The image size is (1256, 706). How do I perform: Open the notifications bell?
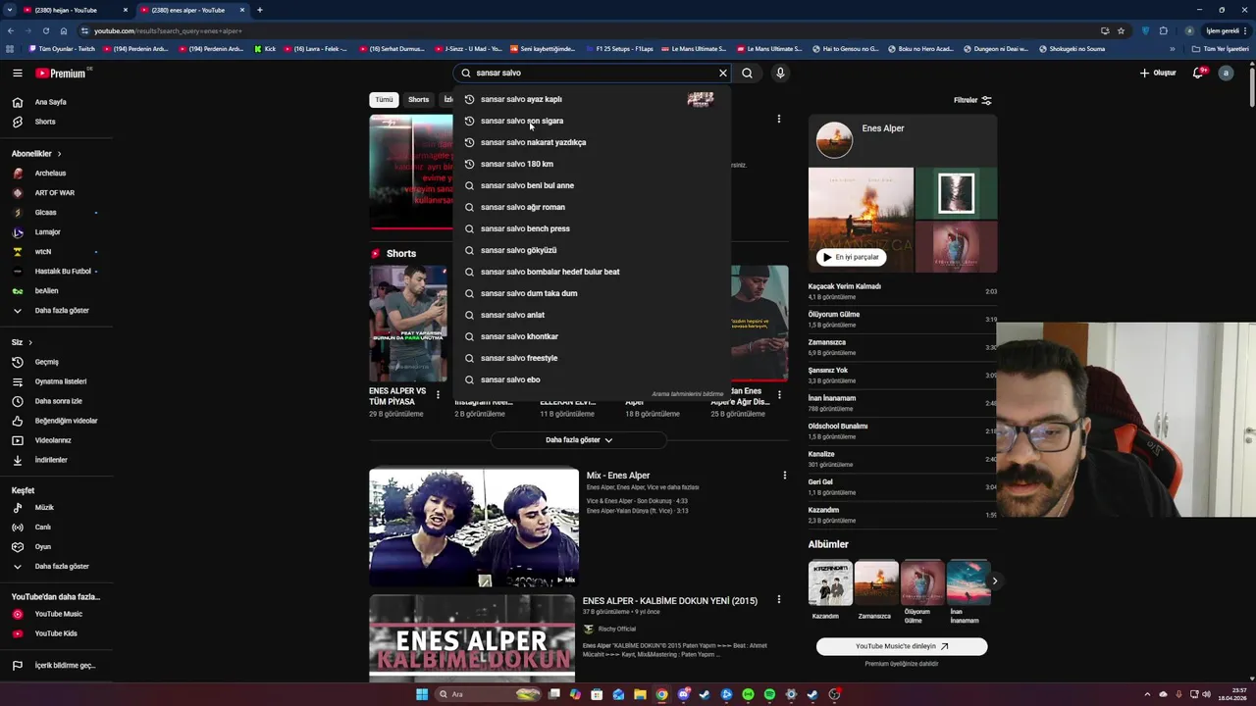1198,73
